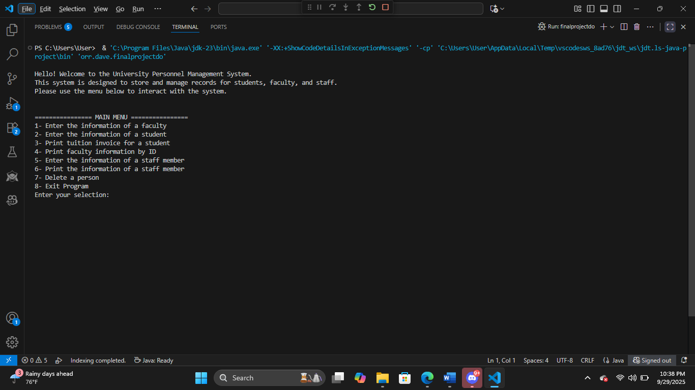The height and width of the screenshot is (390, 695).
Task: Click the taskbar Search box
Action: 270,378
